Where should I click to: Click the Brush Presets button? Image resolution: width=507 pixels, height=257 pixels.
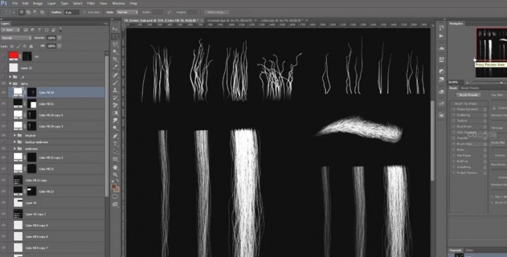(469, 95)
